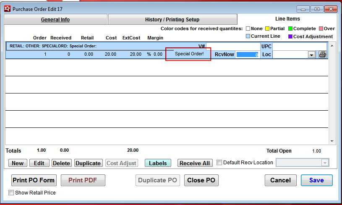This screenshot has width=342, height=205.
Task: Click the Order column header
Action: 40,38
